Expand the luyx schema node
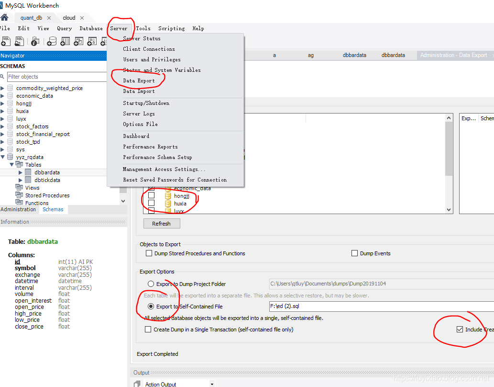The image size is (494, 387). point(2,119)
